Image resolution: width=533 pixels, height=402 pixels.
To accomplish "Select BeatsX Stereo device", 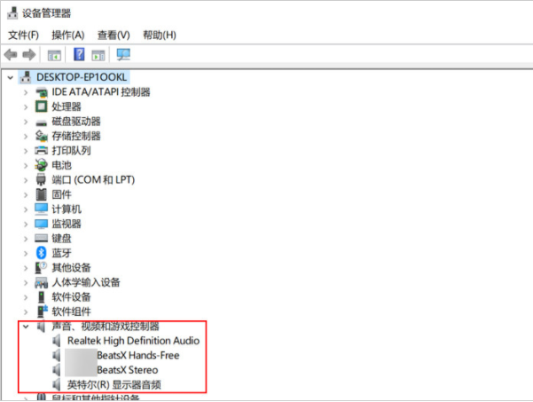I will [x=127, y=370].
